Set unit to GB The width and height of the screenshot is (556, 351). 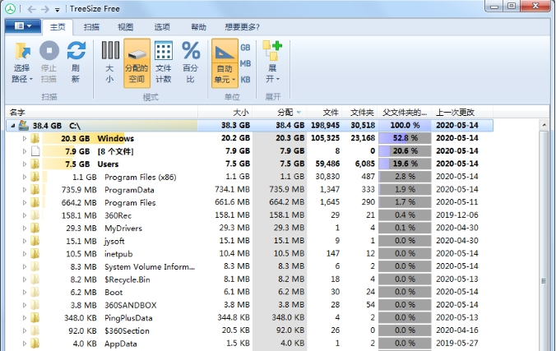click(x=245, y=48)
